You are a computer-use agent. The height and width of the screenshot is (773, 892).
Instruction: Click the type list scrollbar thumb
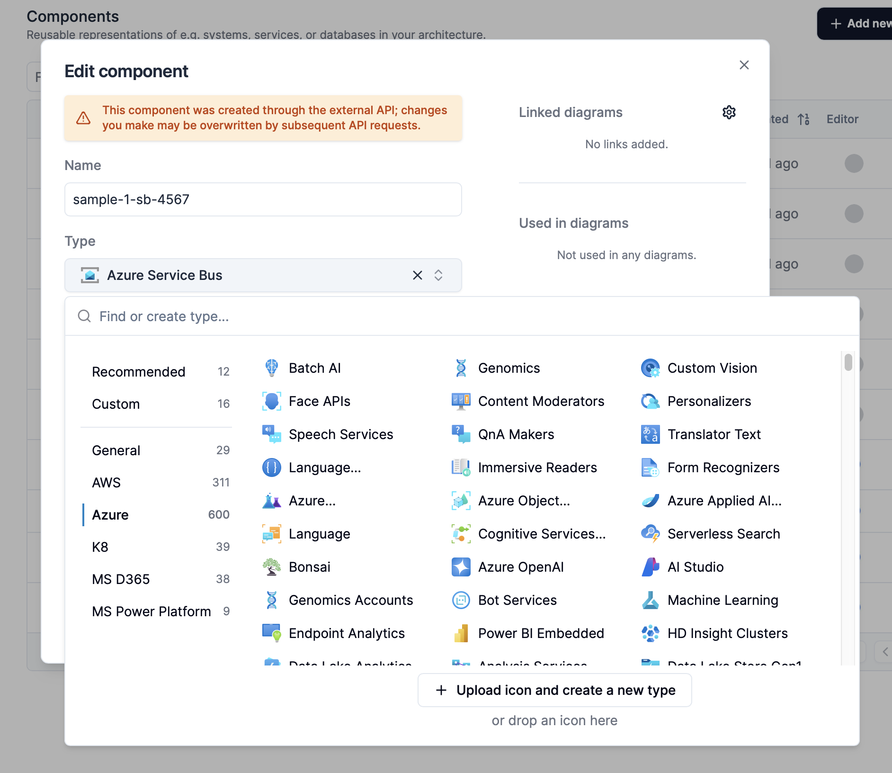(x=848, y=362)
